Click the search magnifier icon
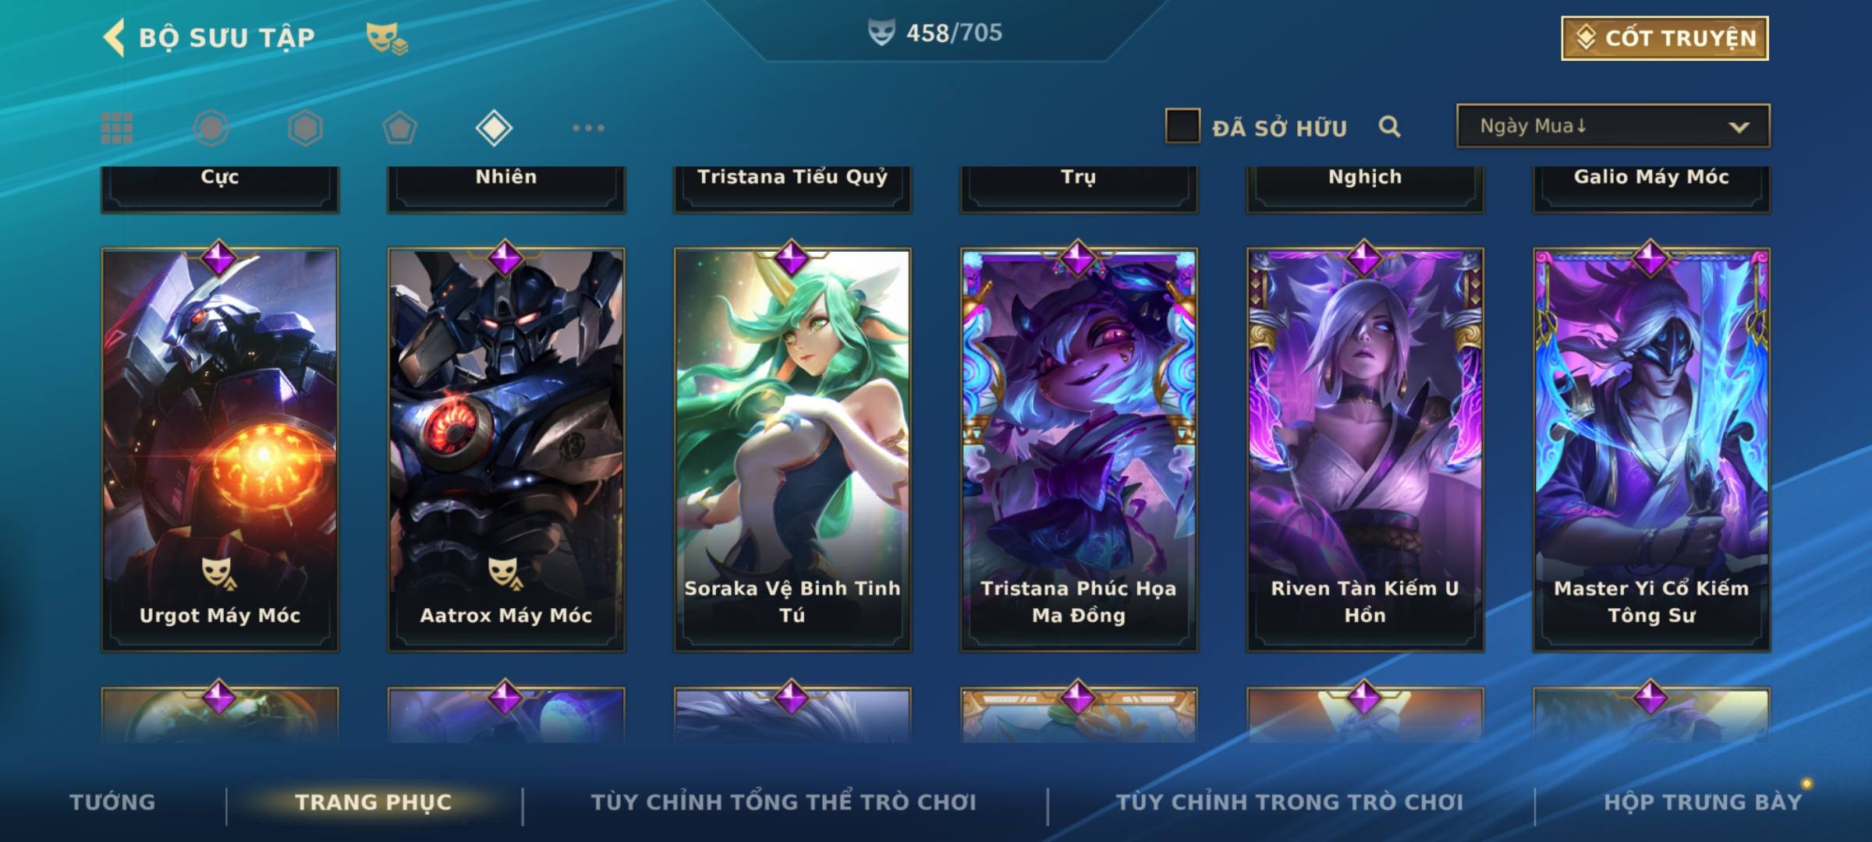The height and width of the screenshot is (842, 1872). 1389,126
